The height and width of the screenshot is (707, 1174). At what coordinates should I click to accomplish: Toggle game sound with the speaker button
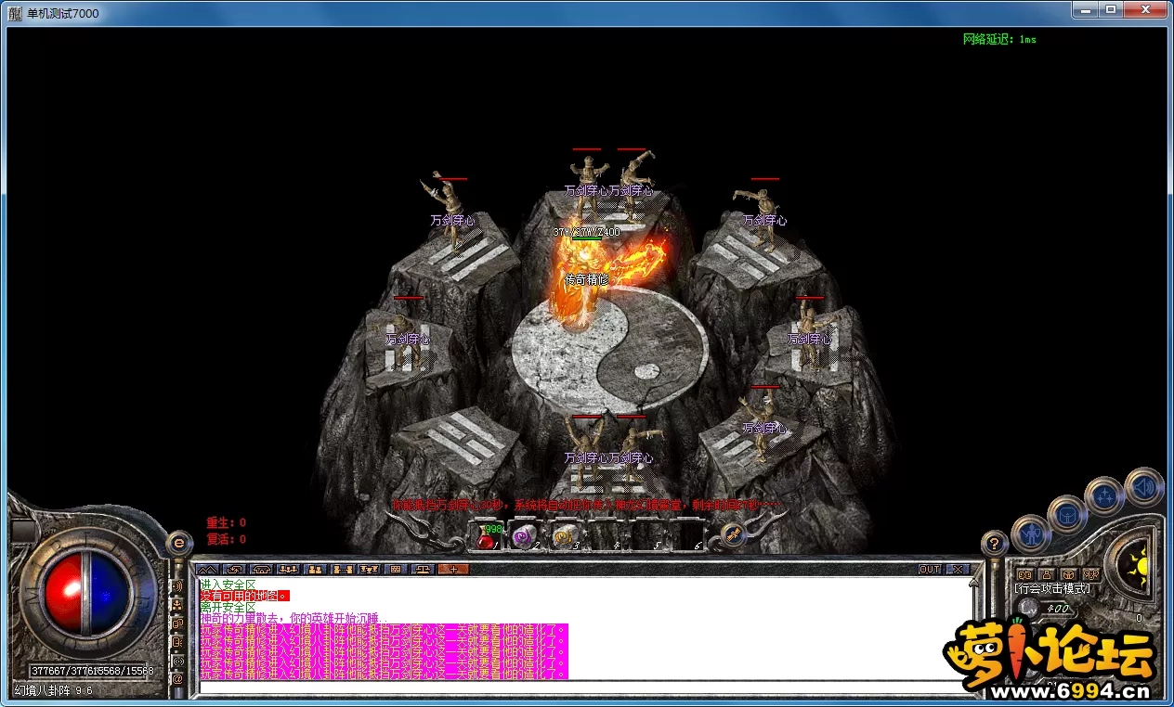pos(1143,486)
